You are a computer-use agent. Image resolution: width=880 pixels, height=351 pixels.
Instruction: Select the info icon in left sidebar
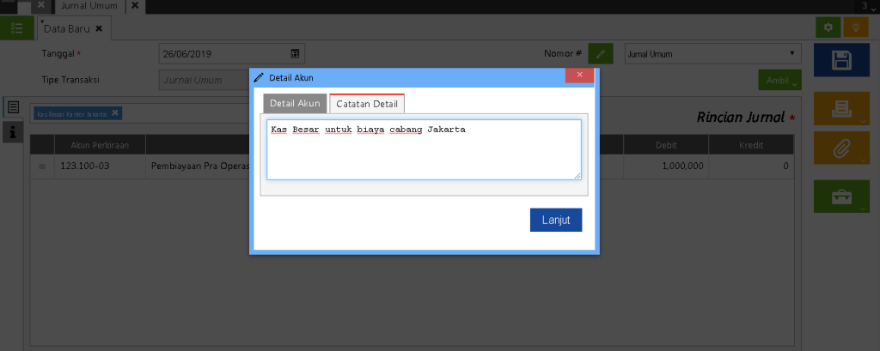click(13, 131)
